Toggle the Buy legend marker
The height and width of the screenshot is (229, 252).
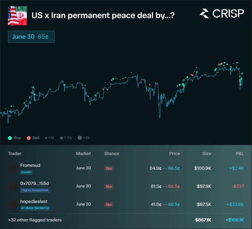(10, 138)
